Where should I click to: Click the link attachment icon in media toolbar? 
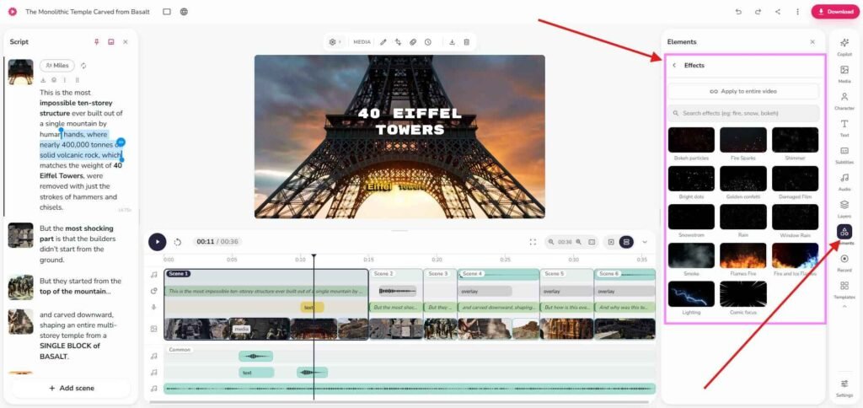413,42
